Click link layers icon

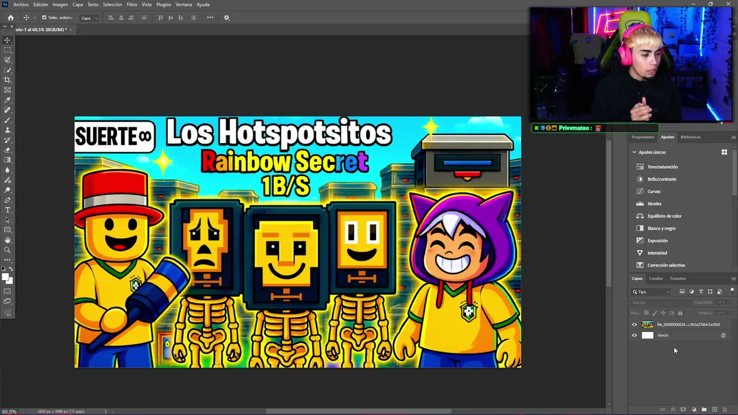662,410
